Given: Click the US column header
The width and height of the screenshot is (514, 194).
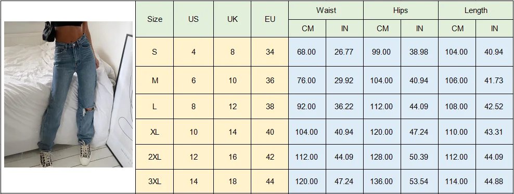Looking at the screenshot, I should [194, 19].
